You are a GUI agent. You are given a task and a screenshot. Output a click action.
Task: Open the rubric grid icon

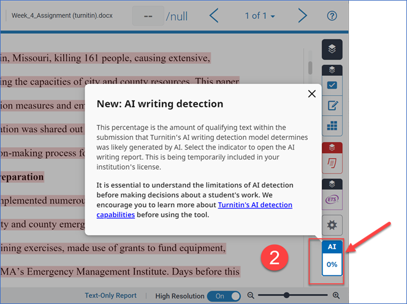tap(332, 126)
